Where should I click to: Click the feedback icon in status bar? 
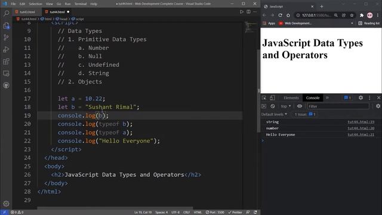(x=248, y=213)
